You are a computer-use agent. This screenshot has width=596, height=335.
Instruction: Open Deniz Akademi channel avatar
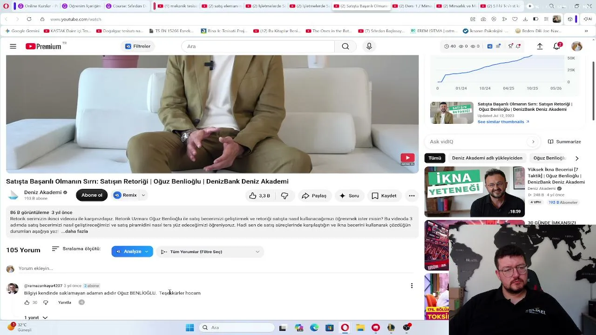[x=14, y=195]
